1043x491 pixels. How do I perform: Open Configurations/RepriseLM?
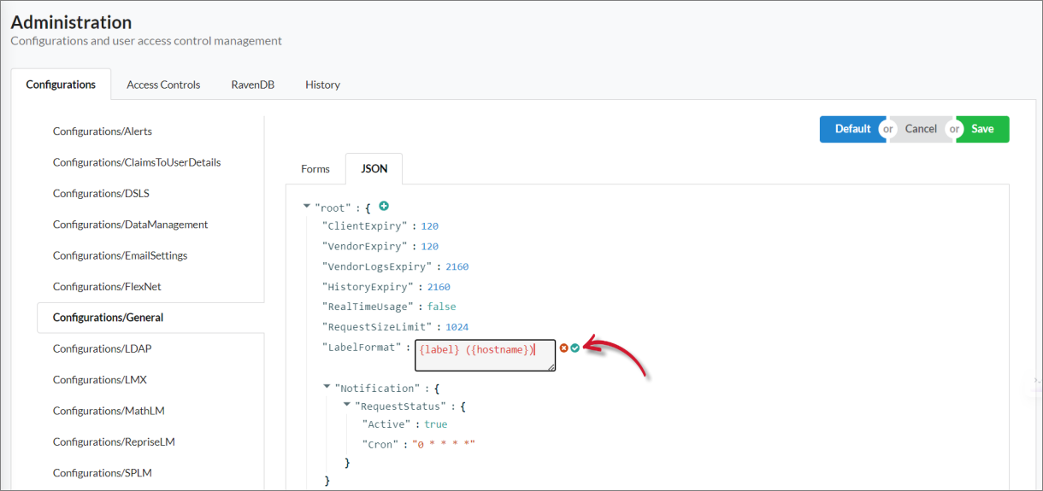114,441
